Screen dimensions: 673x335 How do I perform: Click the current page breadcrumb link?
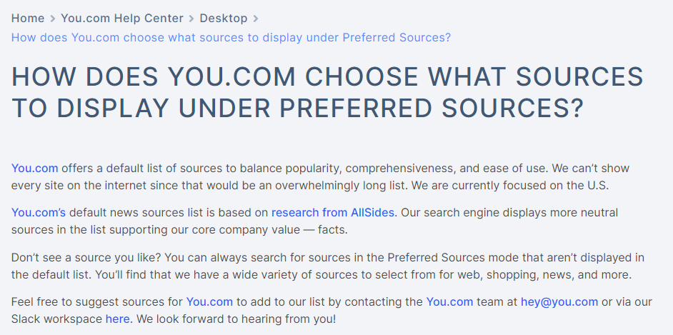coord(231,37)
